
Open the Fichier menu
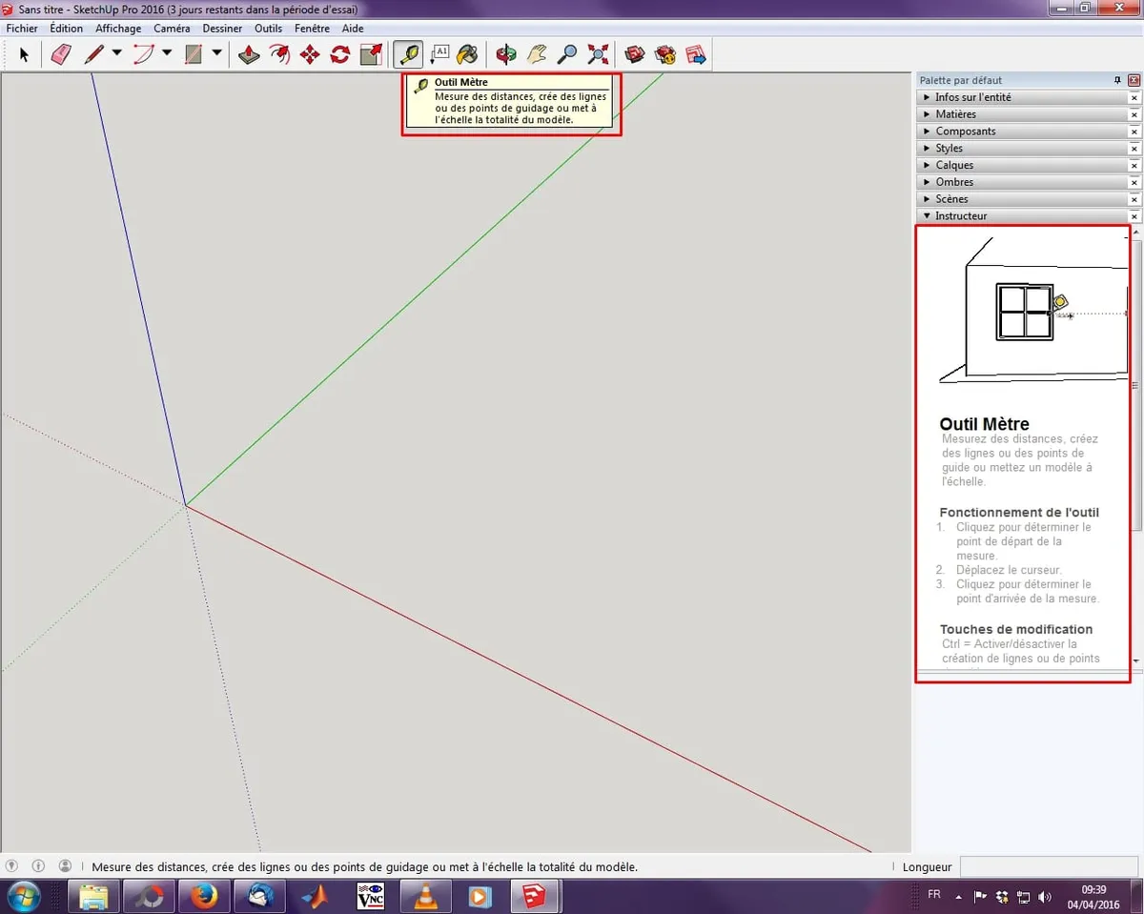pyautogui.click(x=22, y=29)
